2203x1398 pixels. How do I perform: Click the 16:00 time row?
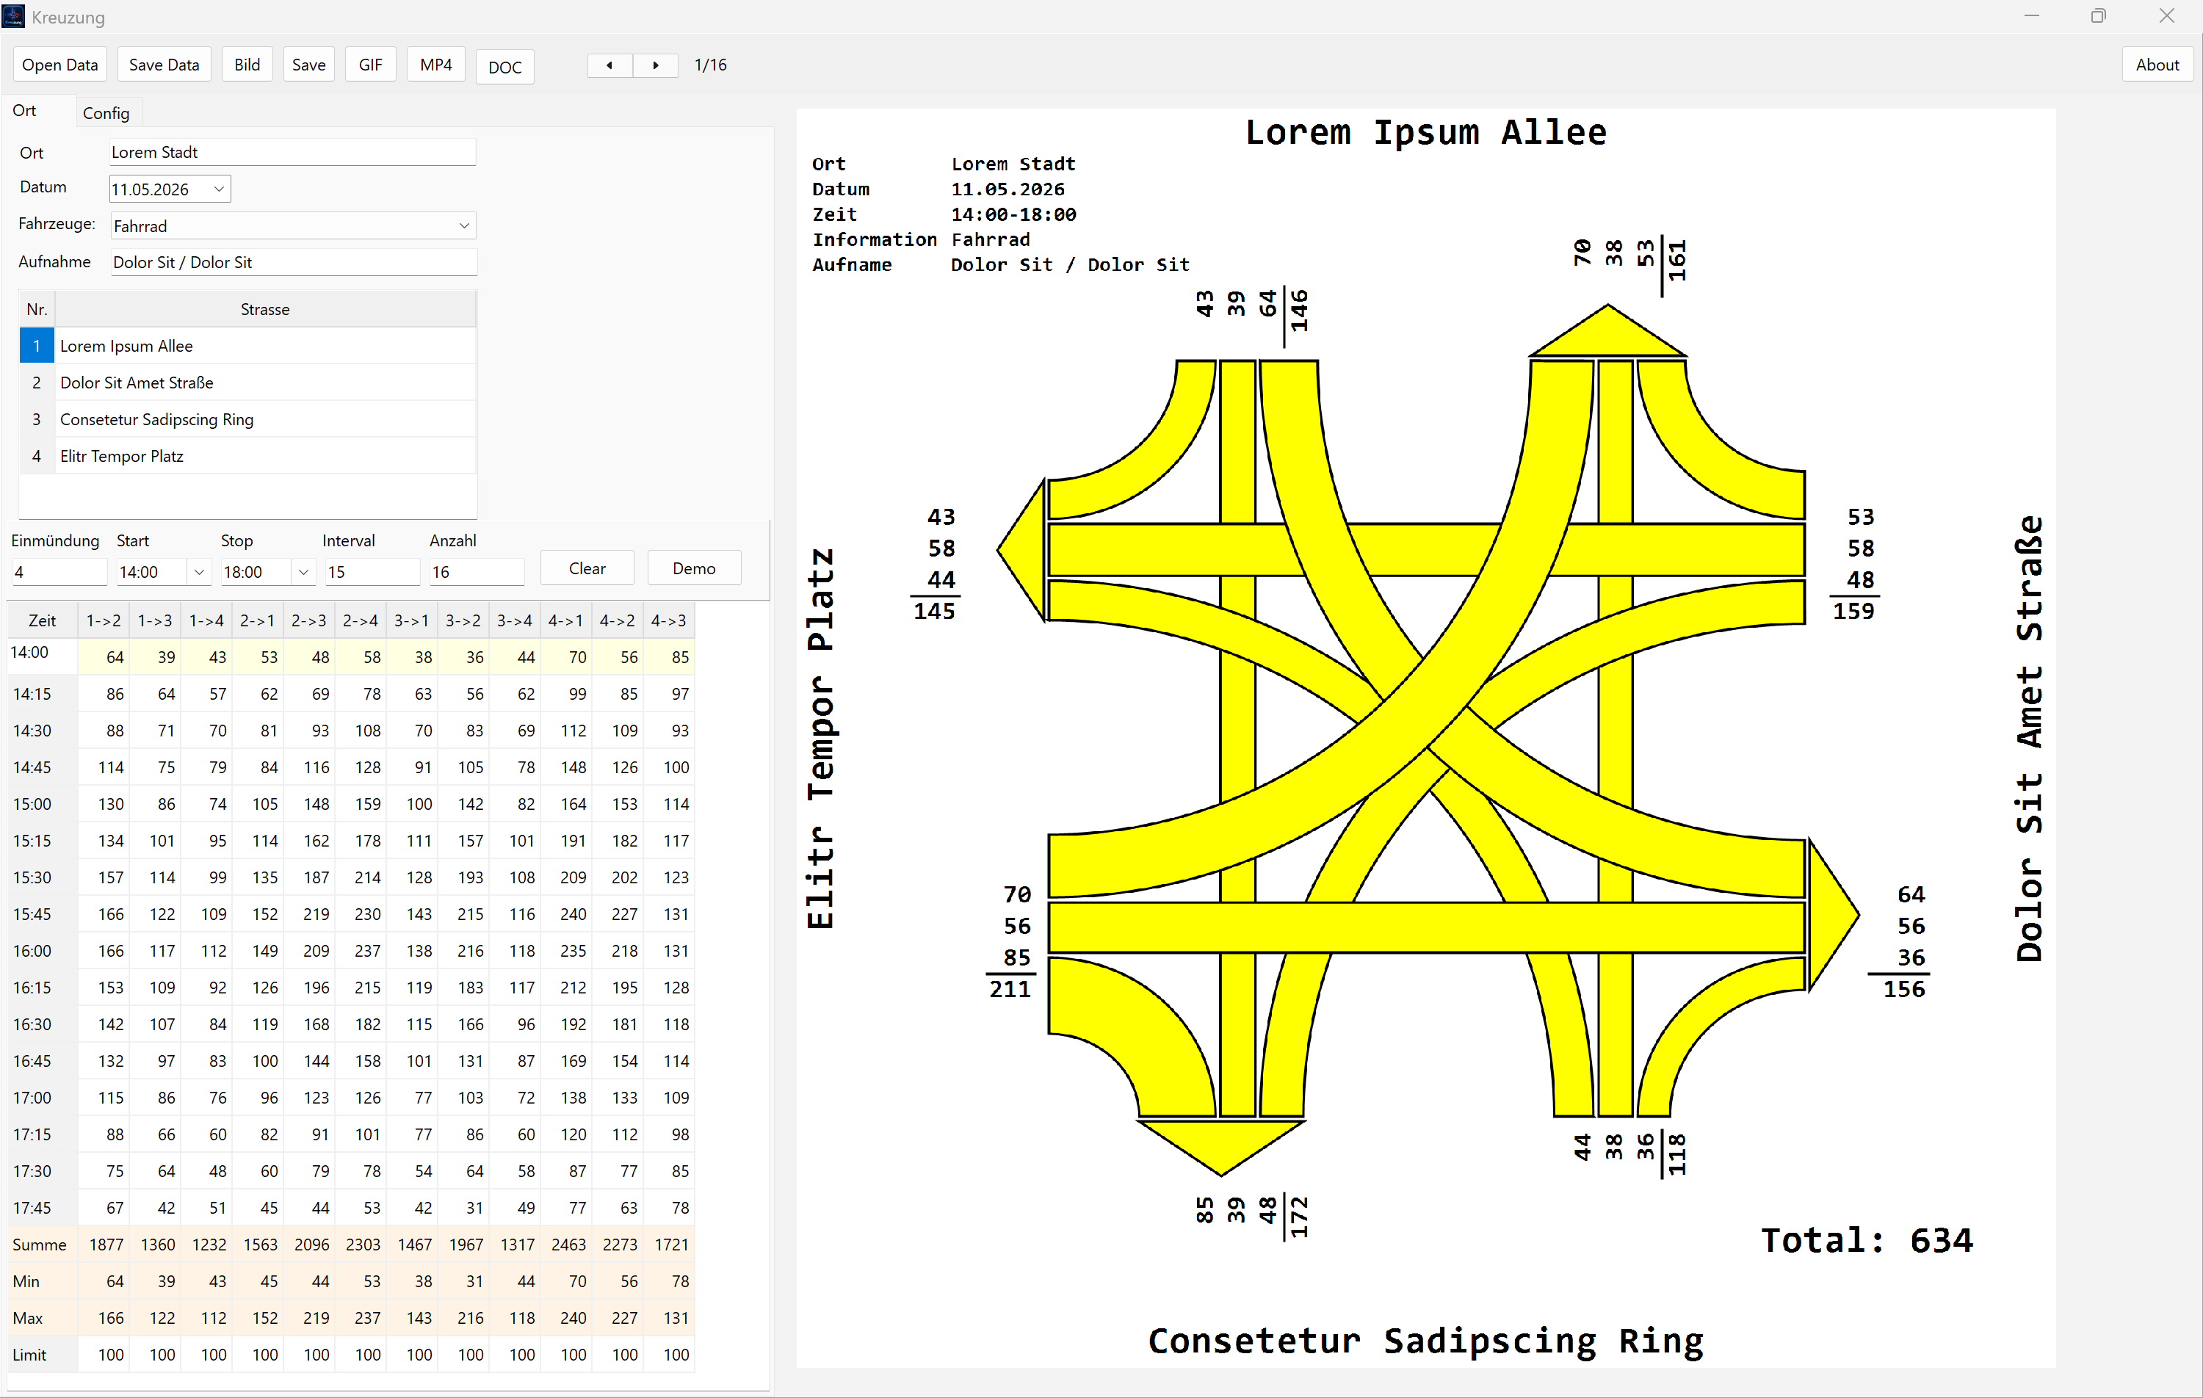click(351, 951)
